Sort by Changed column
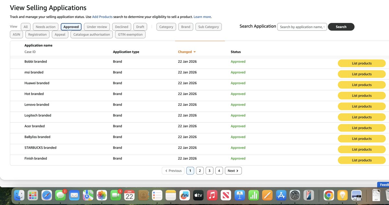The image size is (389, 205). click(187, 52)
